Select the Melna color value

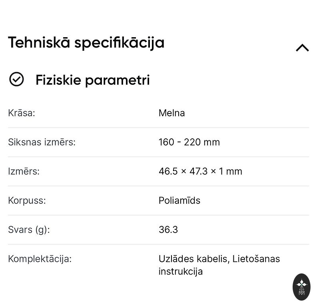click(171, 113)
